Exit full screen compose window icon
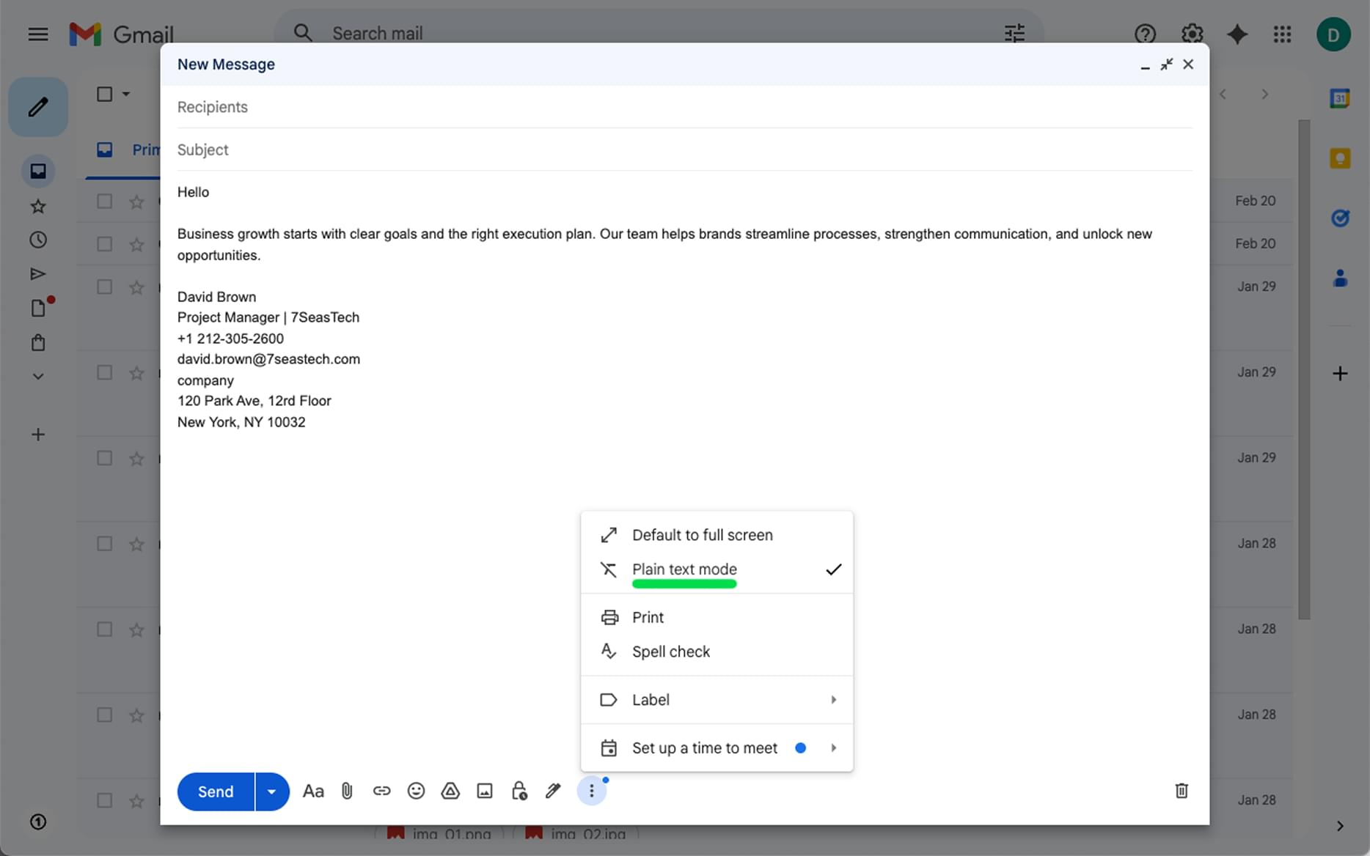This screenshot has height=856, width=1370. (1166, 64)
